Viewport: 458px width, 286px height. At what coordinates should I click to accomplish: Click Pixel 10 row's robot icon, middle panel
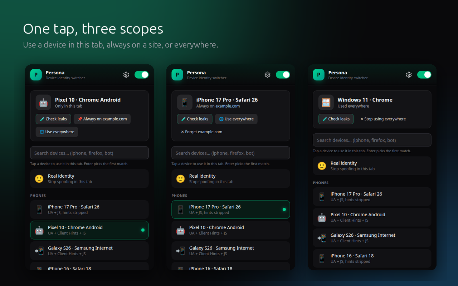181,230
